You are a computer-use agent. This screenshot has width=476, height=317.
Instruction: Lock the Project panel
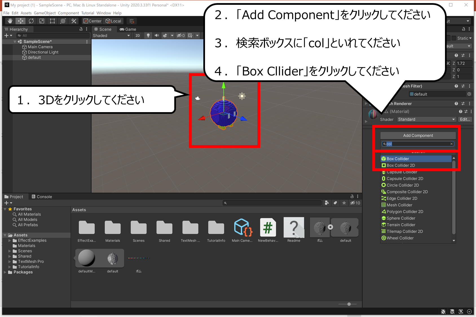[x=352, y=196]
